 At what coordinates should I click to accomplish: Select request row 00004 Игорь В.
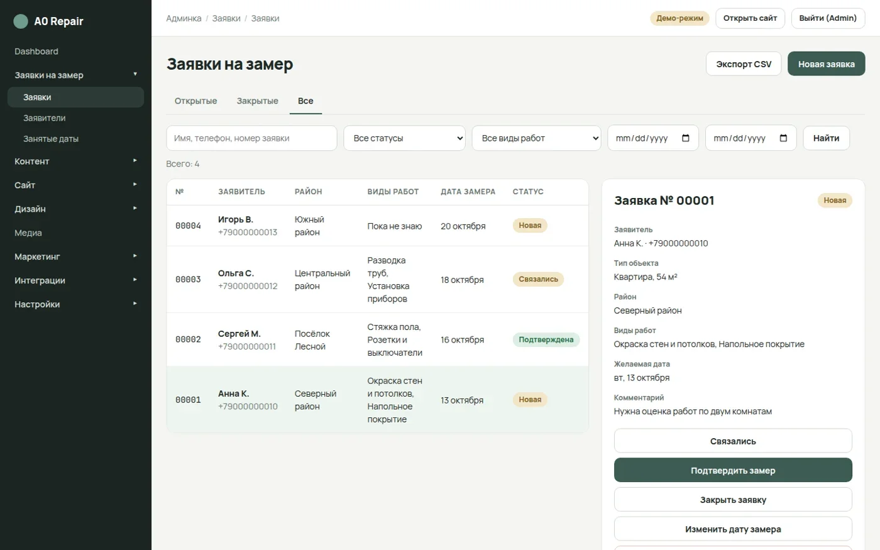click(377, 226)
